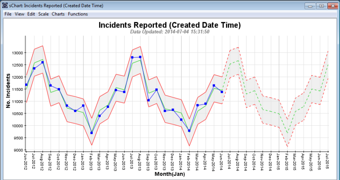Image resolution: width=340 pixels, height=180 pixels.
Task: Click the sChart application icon in title bar
Action: pos(4,6)
